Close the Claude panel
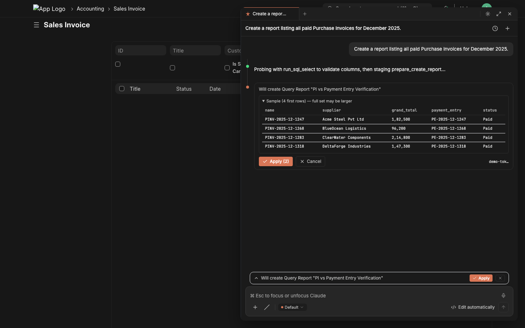This screenshot has height=328, width=525. 510,14
